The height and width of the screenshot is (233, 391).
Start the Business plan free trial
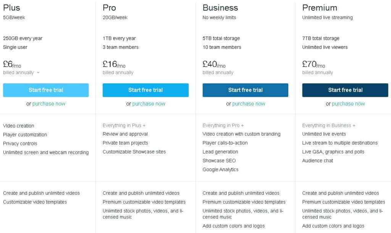click(x=245, y=90)
